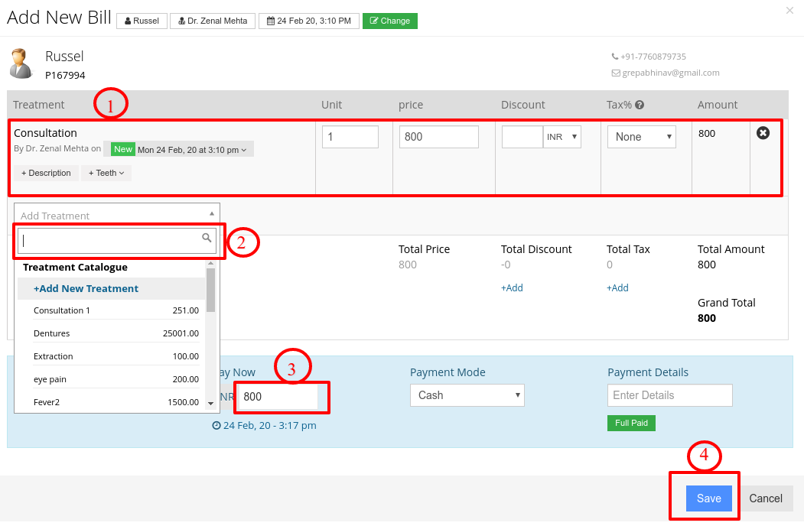Click the Enter Details payment field
This screenshot has width=804, height=526.
point(669,395)
